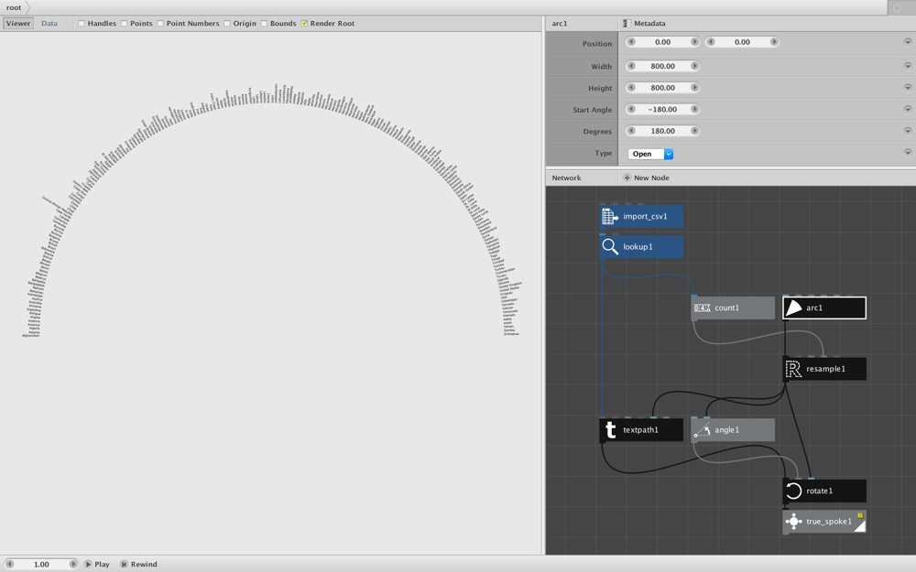The height and width of the screenshot is (572, 916).
Task: Select the import_csv1 node icon
Action: tap(610, 217)
